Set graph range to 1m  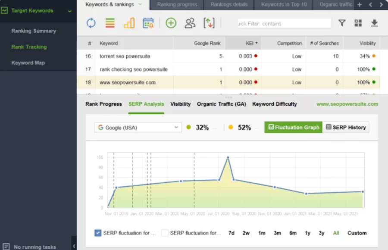click(262, 233)
